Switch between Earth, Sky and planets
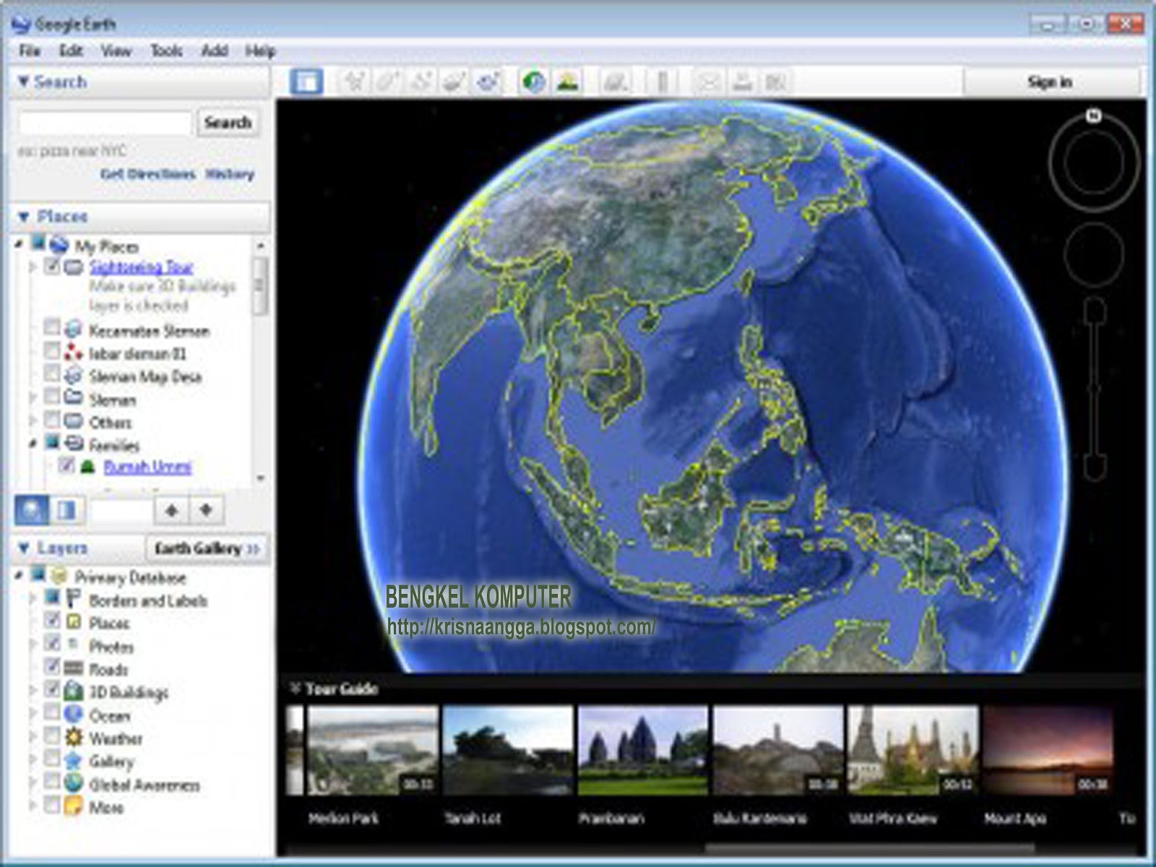 coord(615,82)
